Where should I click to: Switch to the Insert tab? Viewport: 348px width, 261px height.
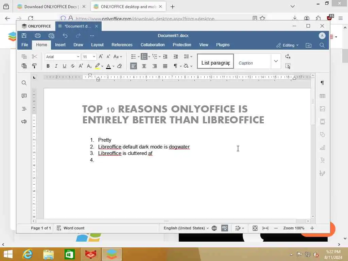pyautogui.click(x=60, y=45)
